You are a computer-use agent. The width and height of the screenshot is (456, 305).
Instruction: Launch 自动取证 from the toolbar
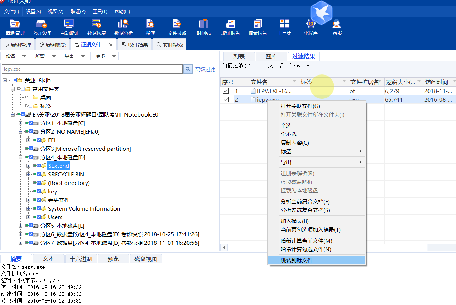[69, 27]
